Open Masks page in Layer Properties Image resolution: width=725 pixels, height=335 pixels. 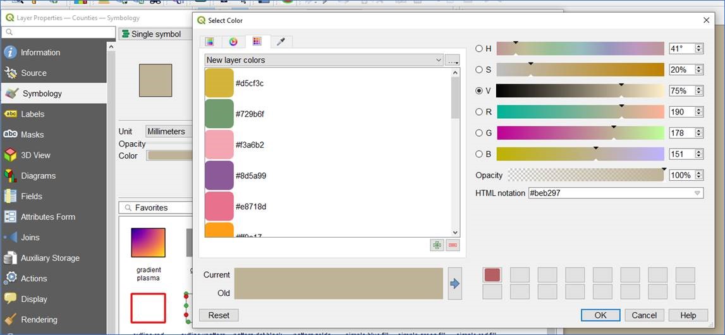tap(54, 135)
